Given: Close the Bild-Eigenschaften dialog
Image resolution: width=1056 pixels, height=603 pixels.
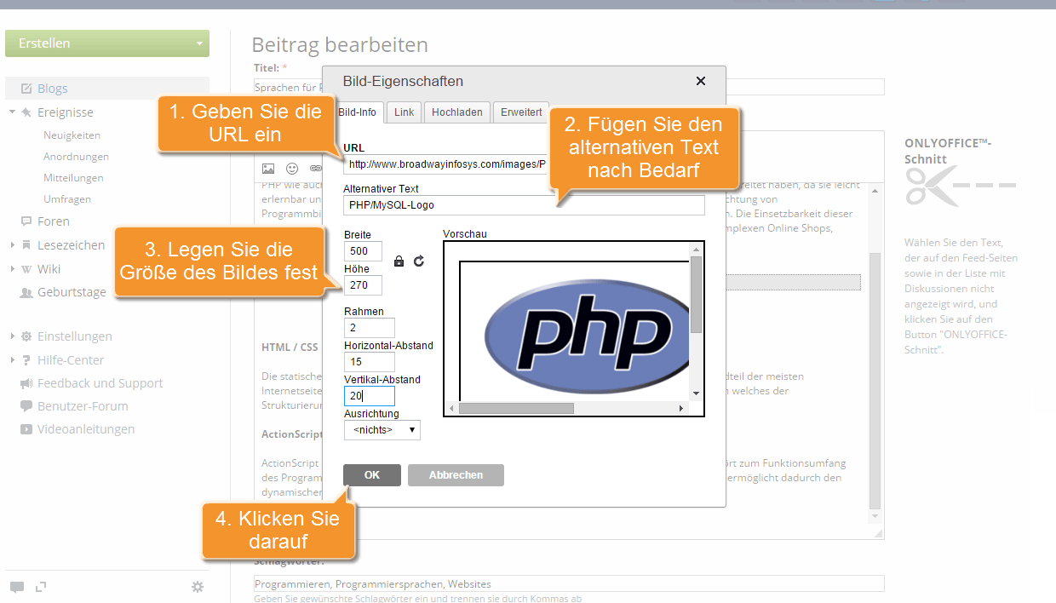Looking at the screenshot, I should click(701, 81).
